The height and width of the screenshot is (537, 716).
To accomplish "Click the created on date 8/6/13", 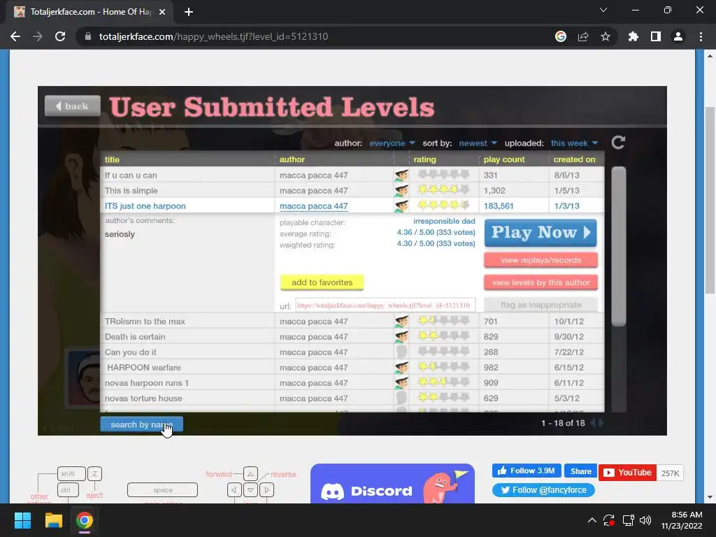I will pos(566,175).
